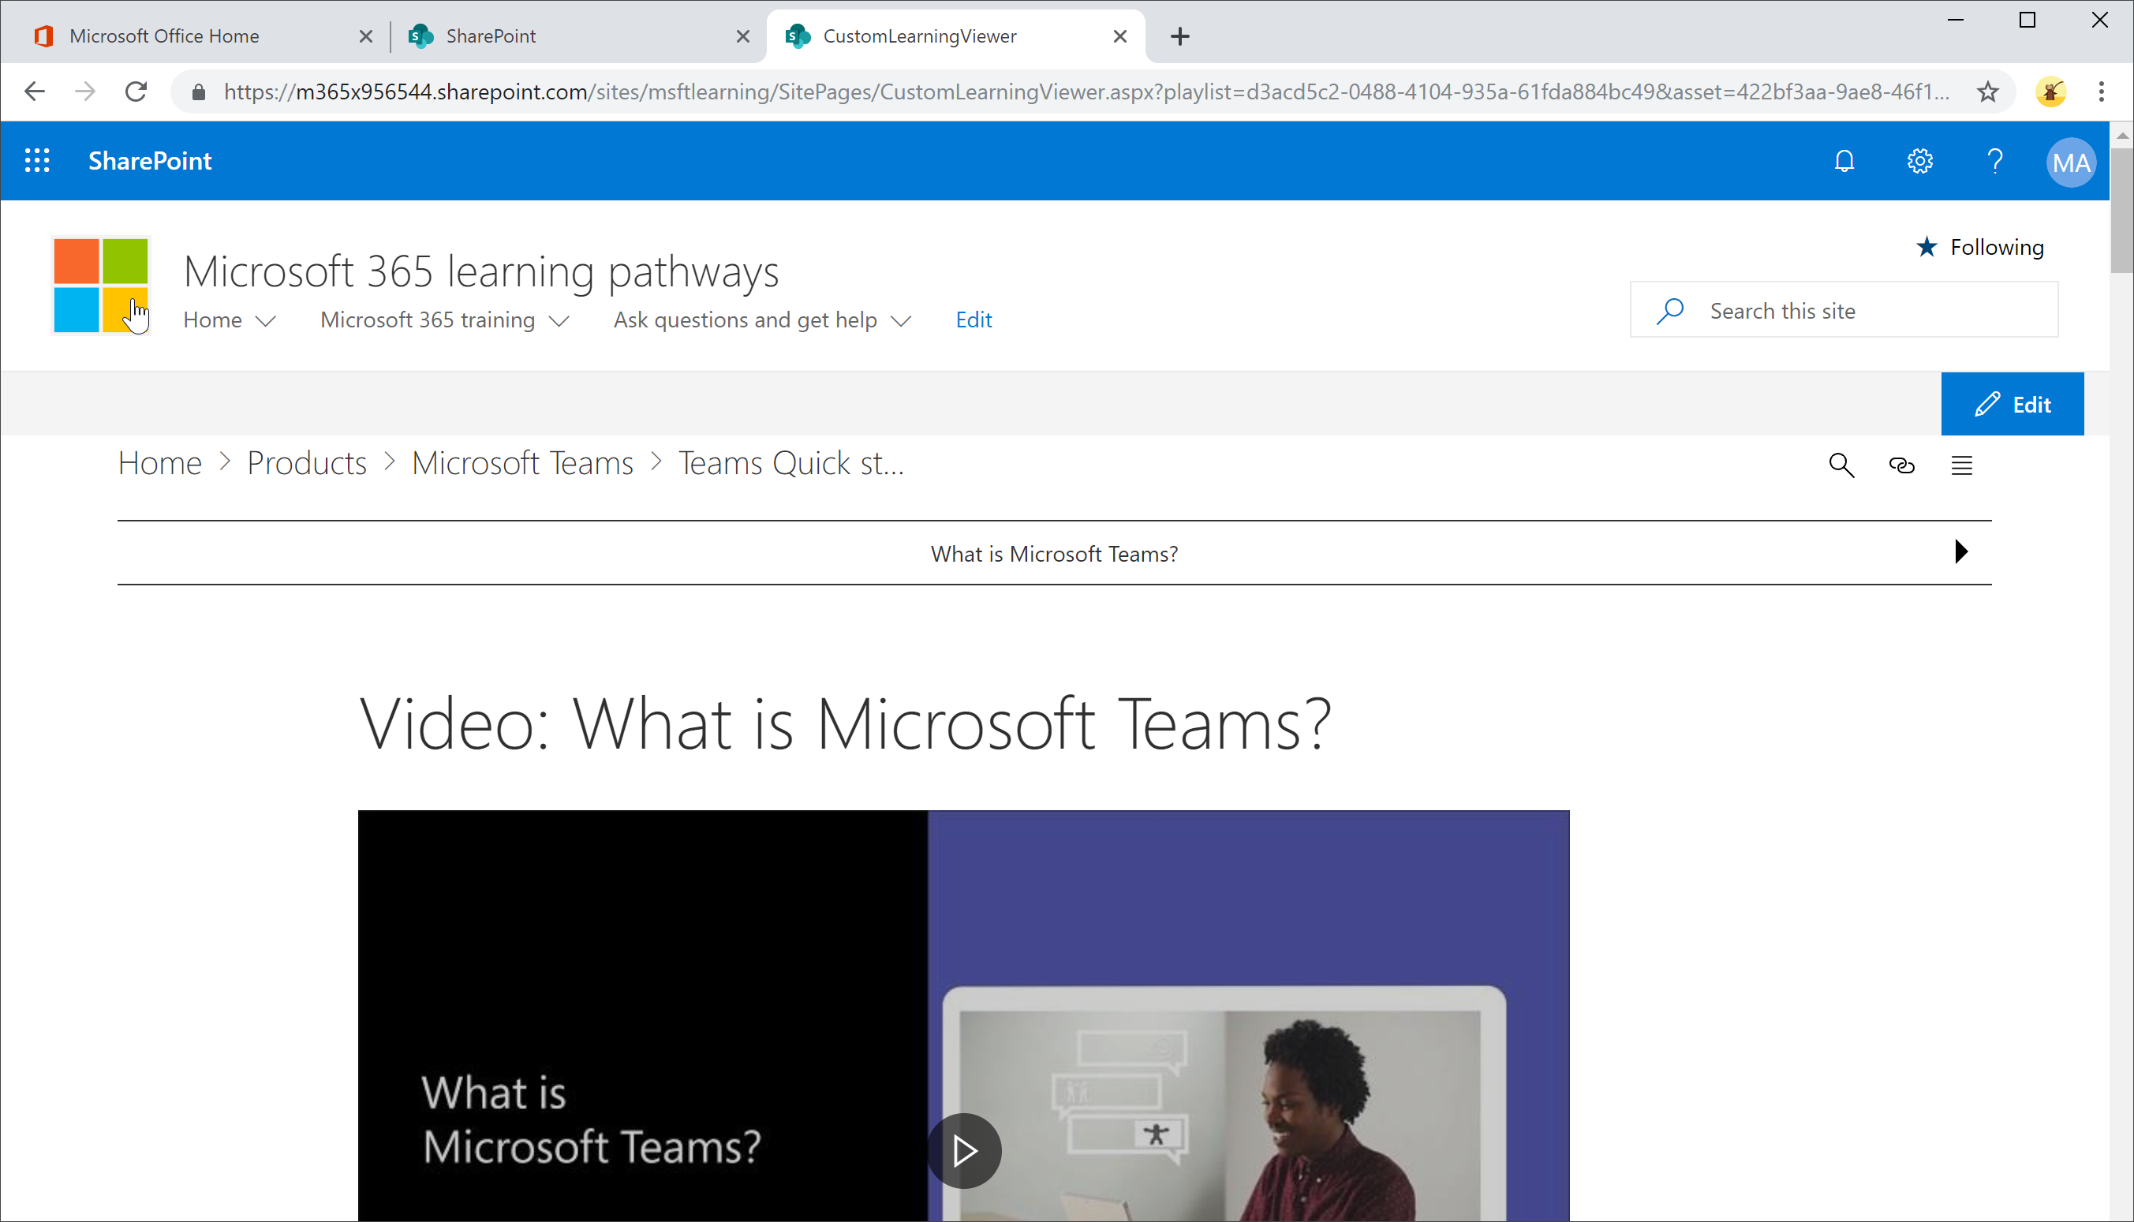Bookmark this page with star icon
Image resolution: width=2134 pixels, height=1222 pixels.
(x=1987, y=92)
